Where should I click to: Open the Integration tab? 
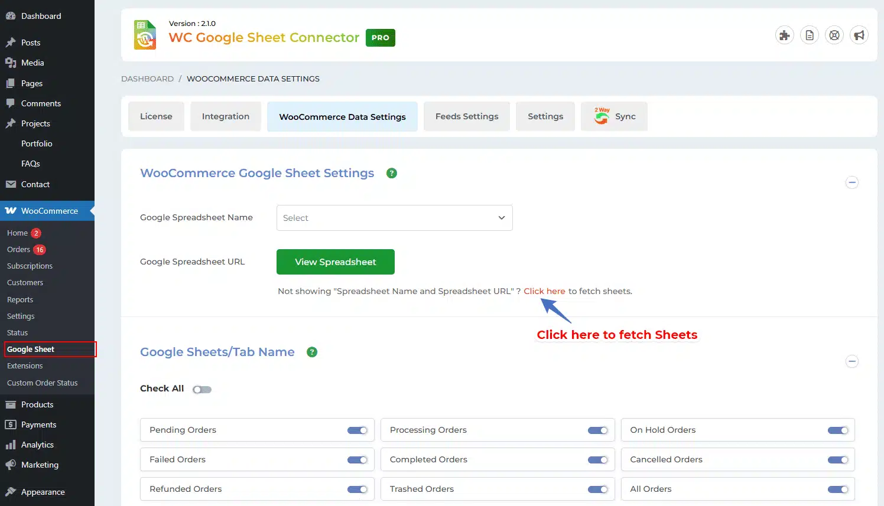(x=225, y=116)
